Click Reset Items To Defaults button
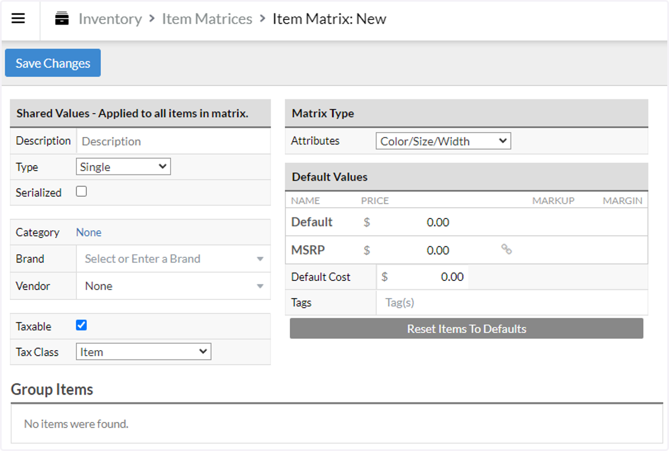This screenshot has height=451, width=669. 467,328
